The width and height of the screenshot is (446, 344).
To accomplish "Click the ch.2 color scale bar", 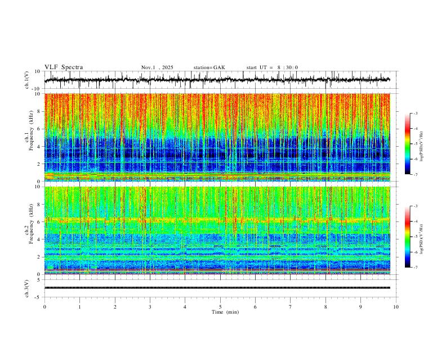I will coord(407,237).
